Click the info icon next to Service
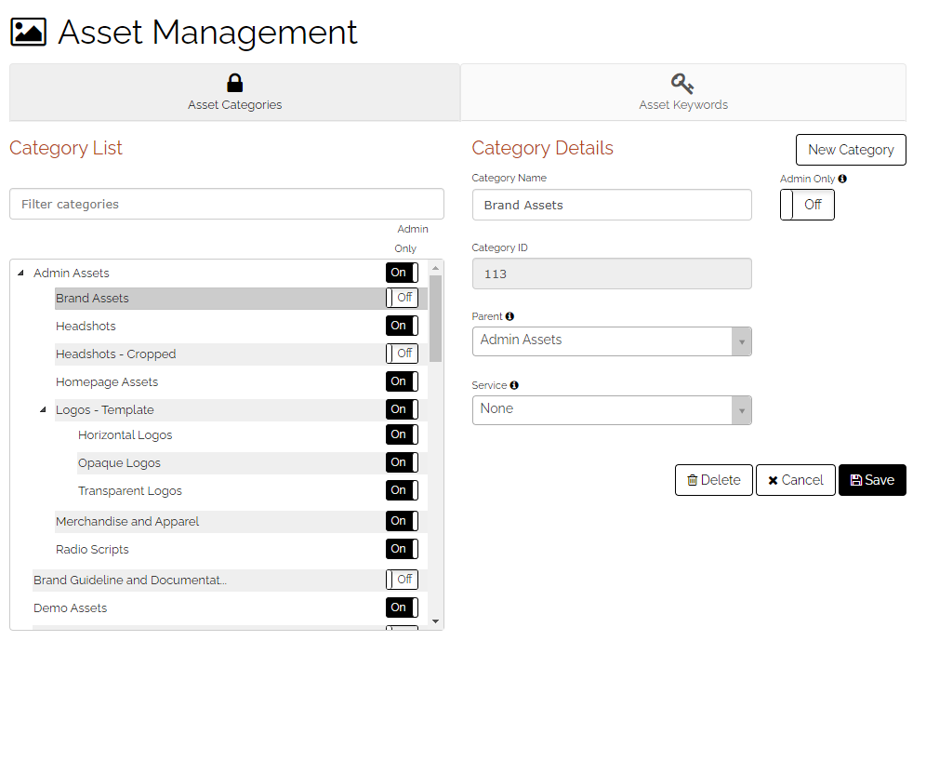Image resolution: width=926 pixels, height=761 pixels. click(x=514, y=385)
